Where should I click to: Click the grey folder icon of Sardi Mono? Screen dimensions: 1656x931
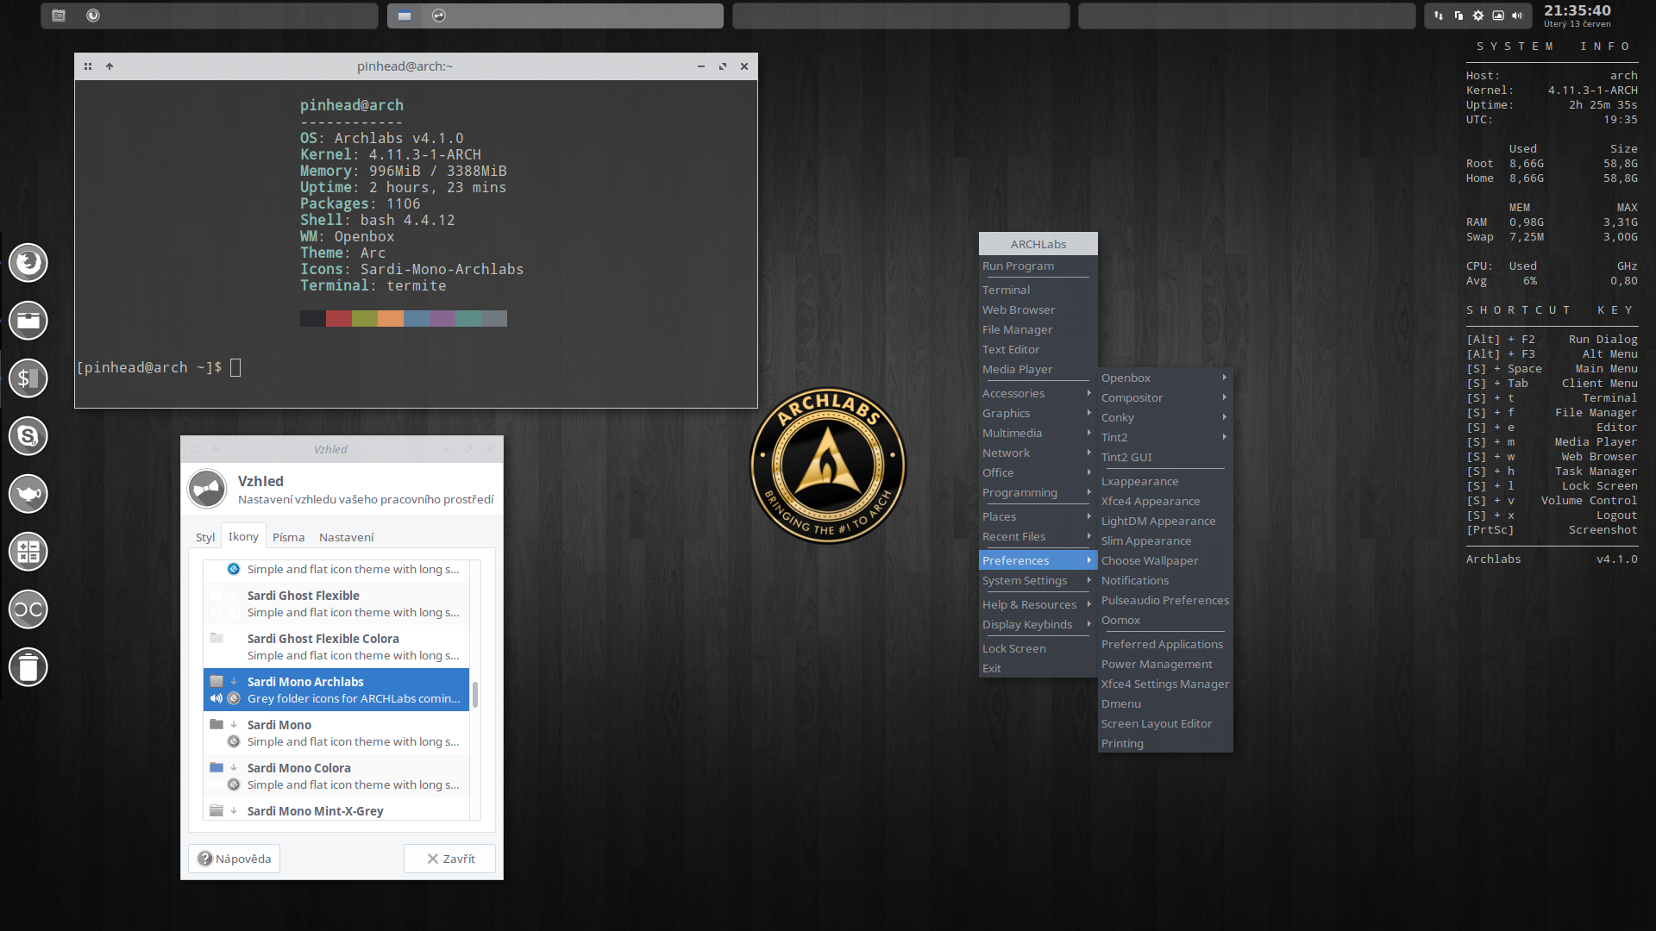[x=216, y=724]
